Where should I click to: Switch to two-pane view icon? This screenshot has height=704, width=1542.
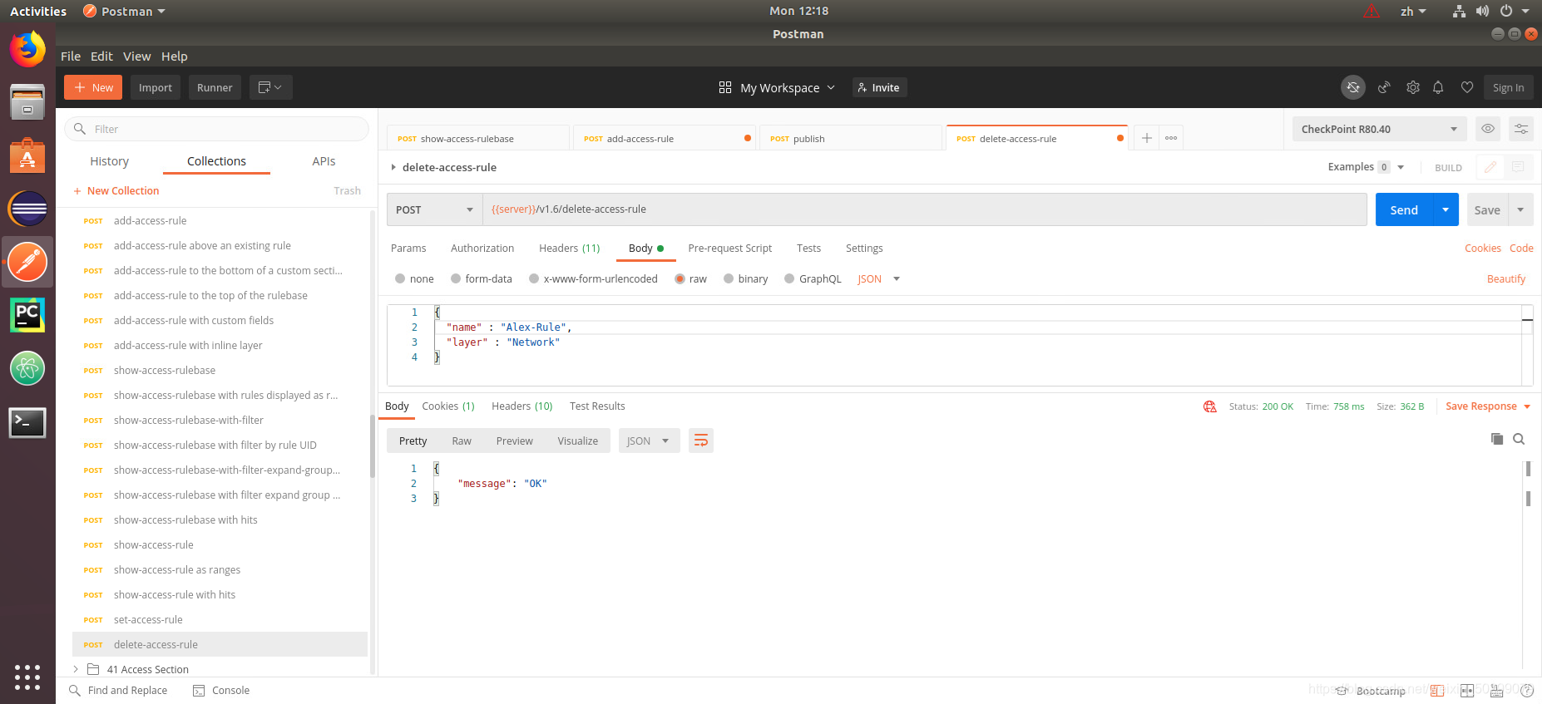click(1467, 691)
